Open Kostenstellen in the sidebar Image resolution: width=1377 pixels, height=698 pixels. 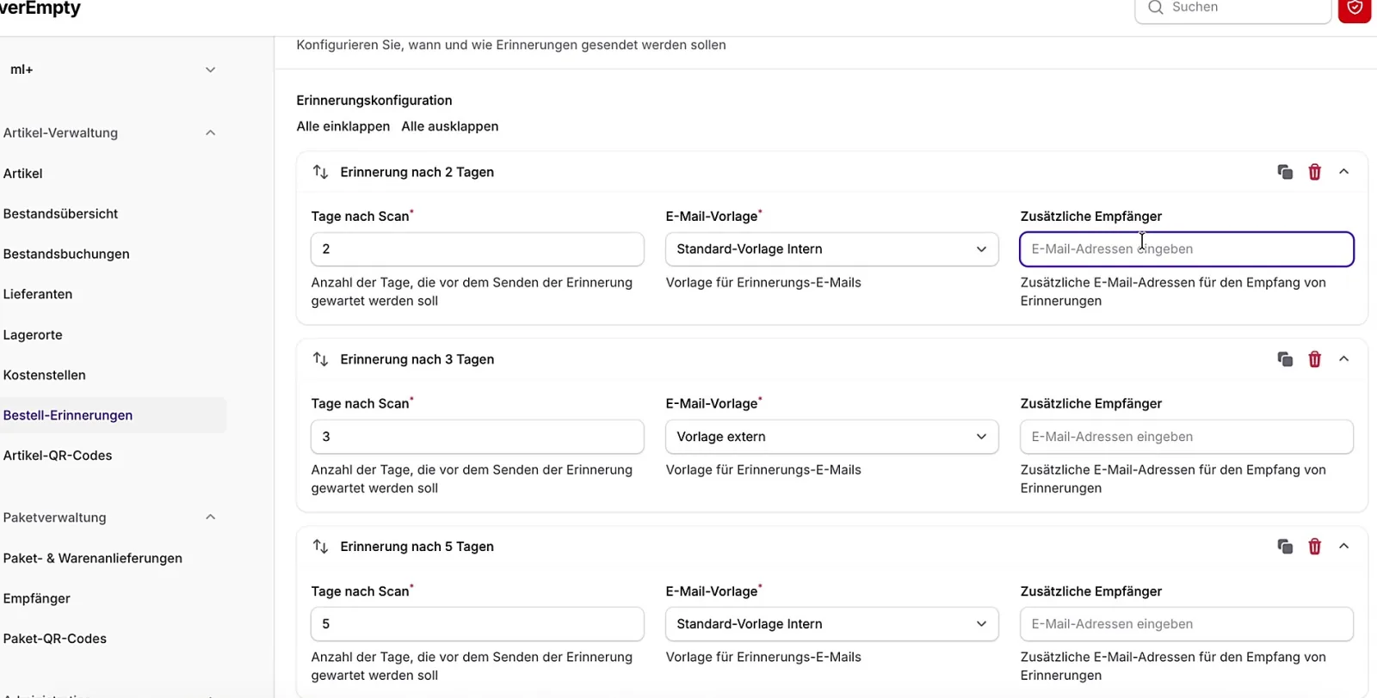pos(45,376)
